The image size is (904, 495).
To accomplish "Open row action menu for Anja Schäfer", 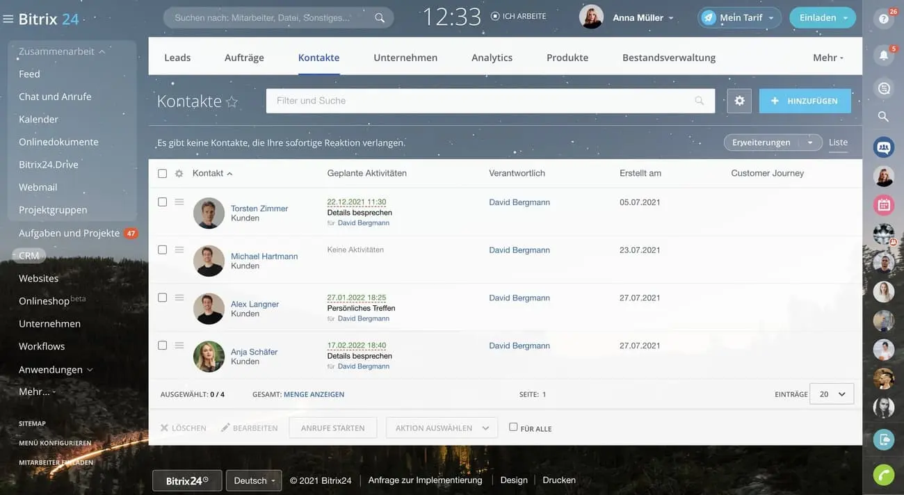I will [x=179, y=346].
